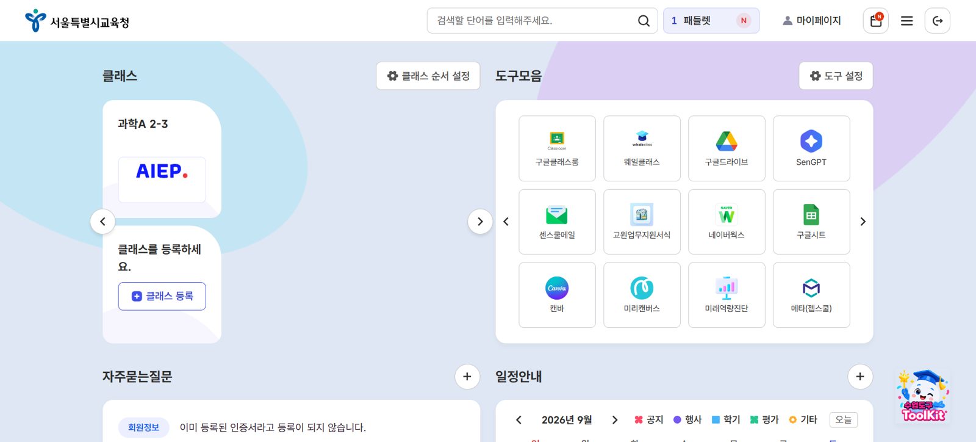Go to previous toolbox page

[506, 222]
